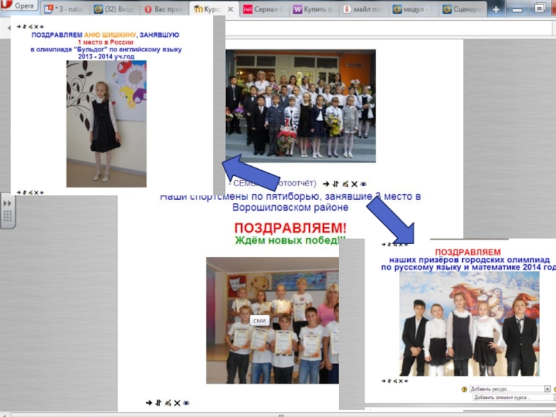Click the olympiad winners photo

(469, 323)
